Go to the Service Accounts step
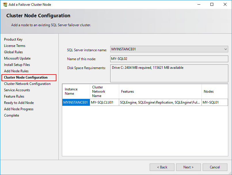Image resolution: width=232 pixels, height=175 pixels. pyautogui.click(x=17, y=90)
